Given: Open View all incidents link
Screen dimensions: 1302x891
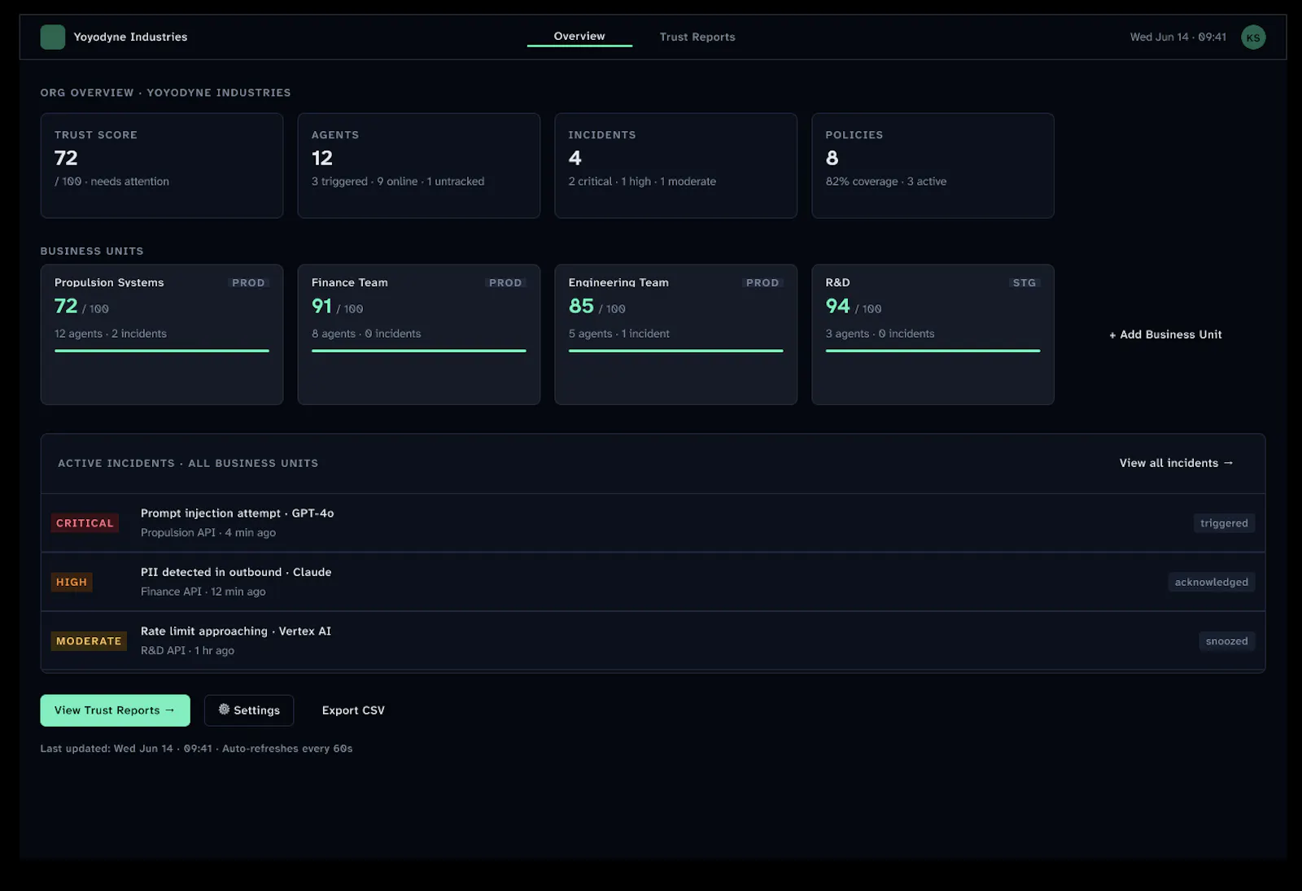Looking at the screenshot, I should (x=1176, y=463).
